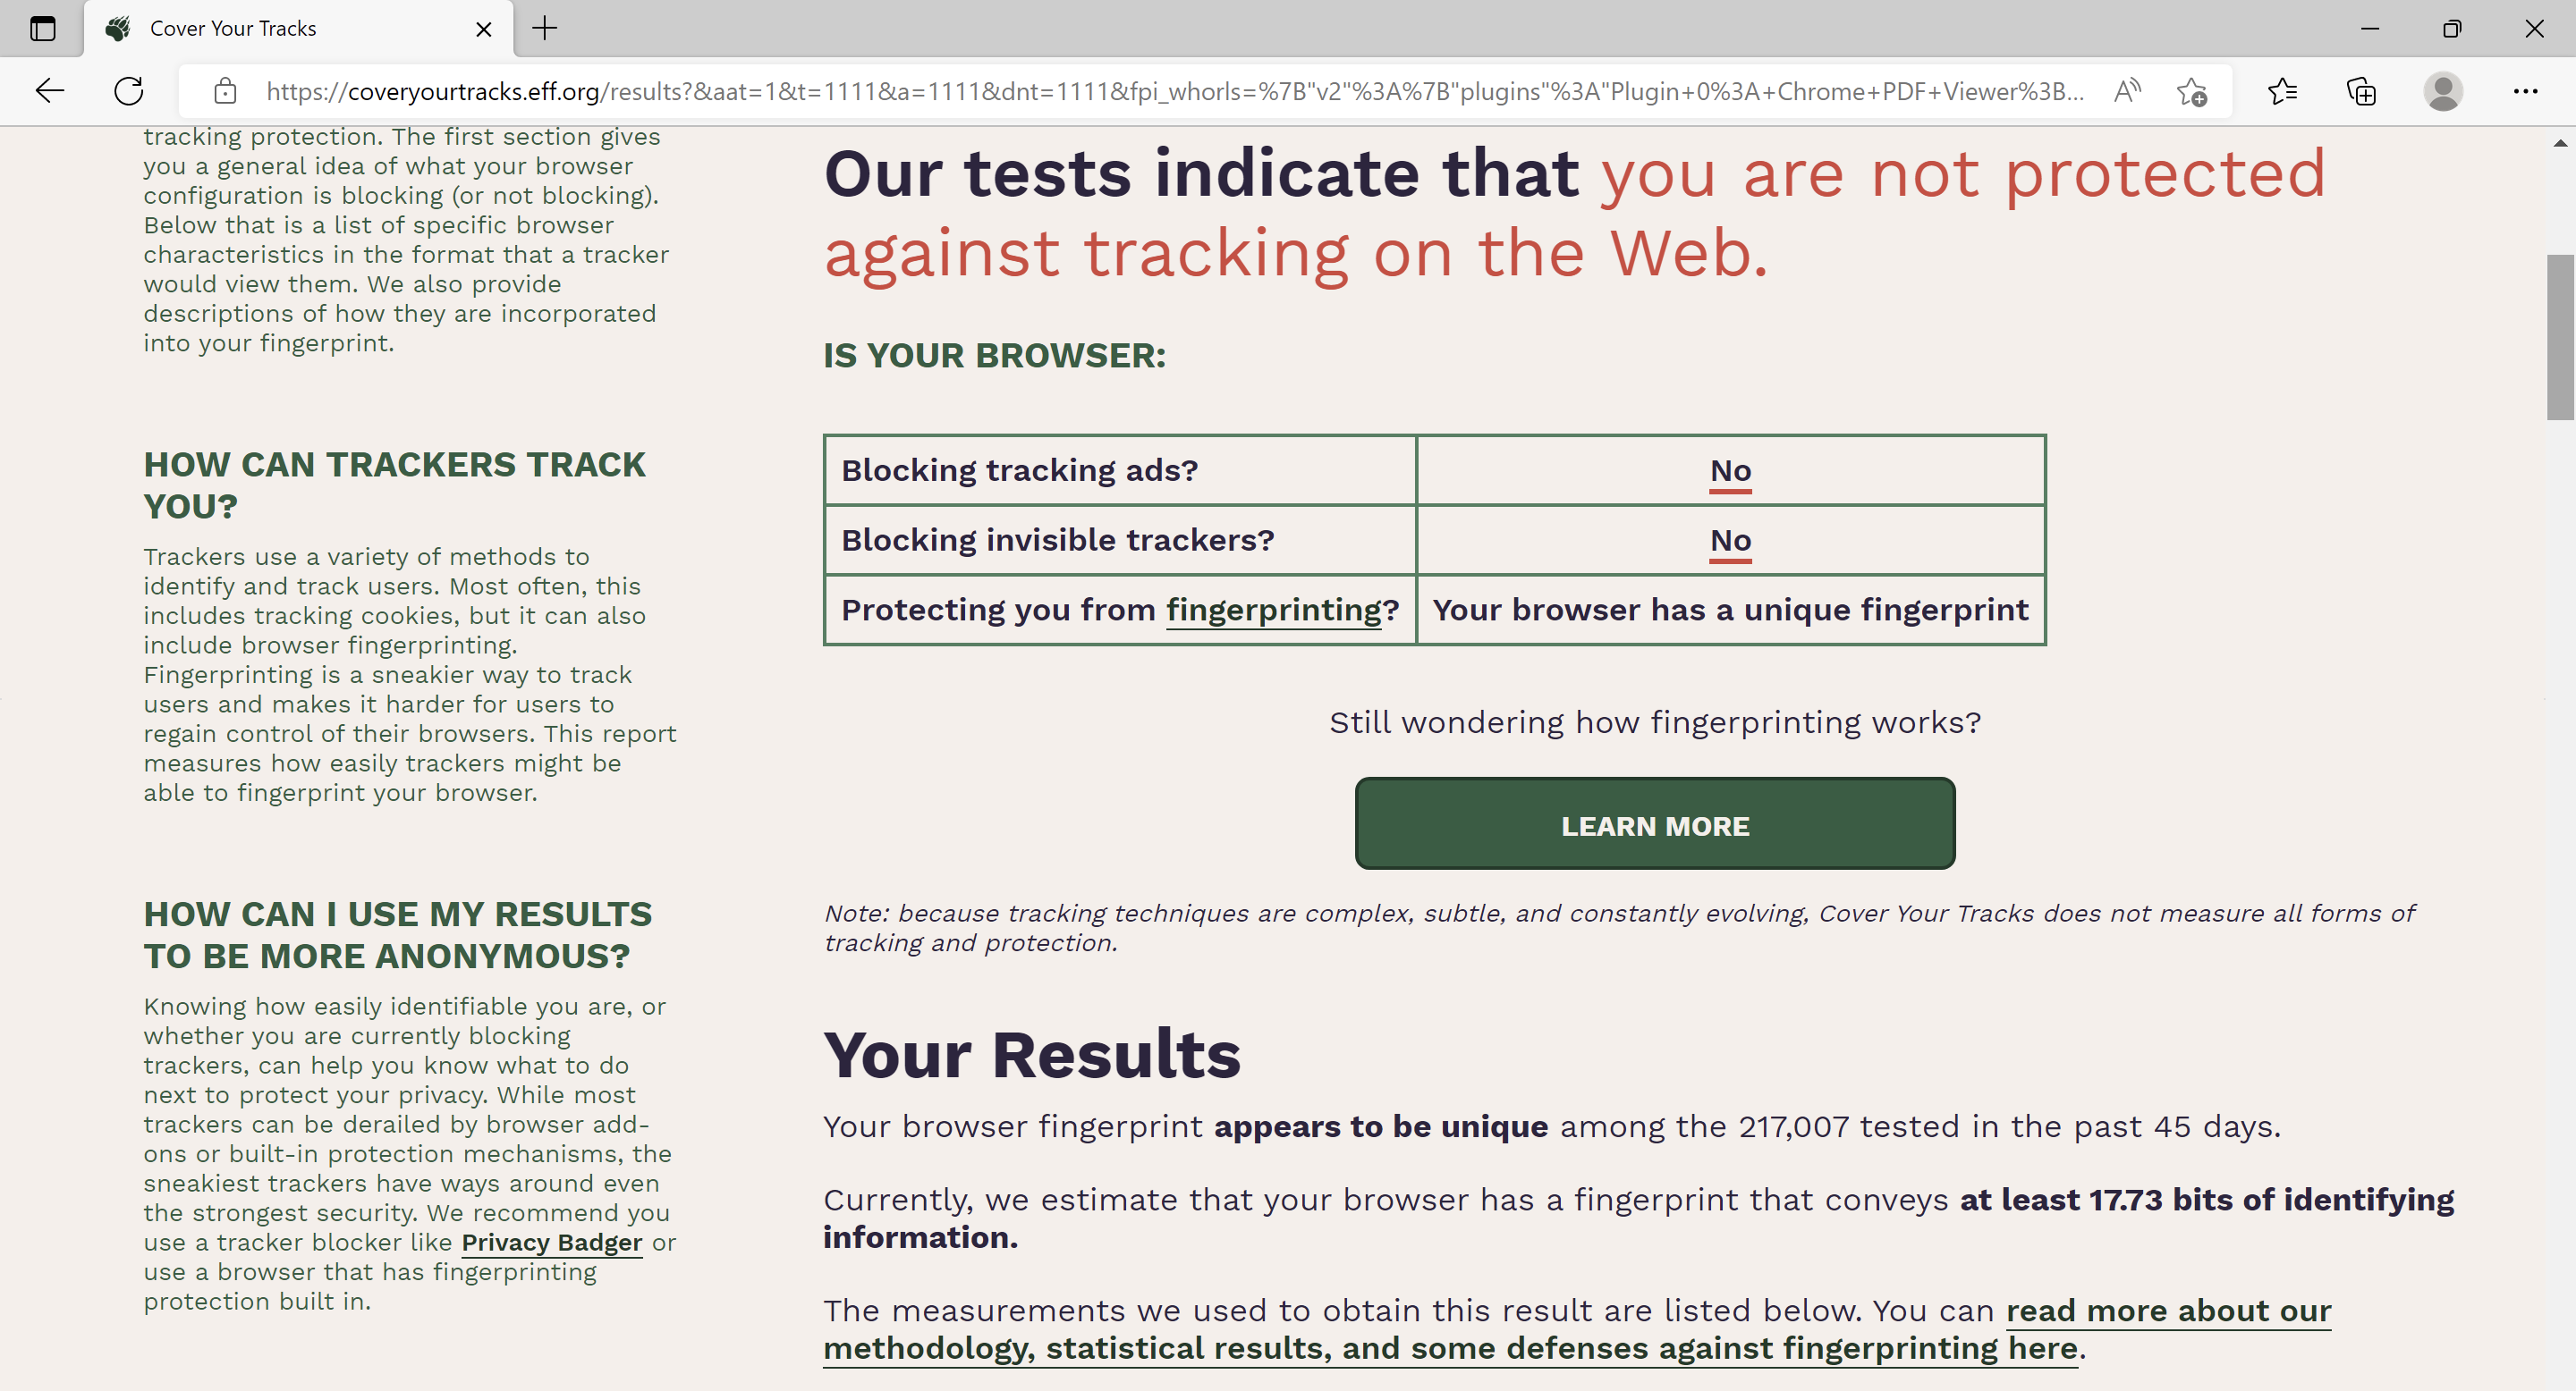Click the browser settings ellipsis icon
This screenshot has width=2576, height=1391.
2526,91
